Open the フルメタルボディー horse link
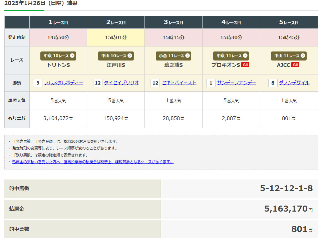Viewport: 325px width, 238px height. (64, 83)
